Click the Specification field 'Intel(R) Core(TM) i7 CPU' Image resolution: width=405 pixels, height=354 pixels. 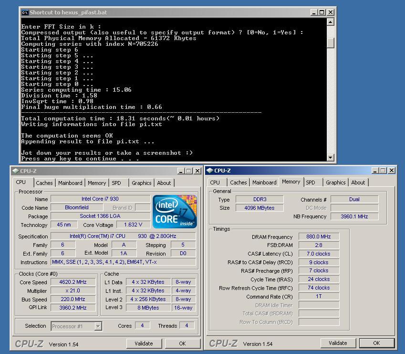(123, 236)
